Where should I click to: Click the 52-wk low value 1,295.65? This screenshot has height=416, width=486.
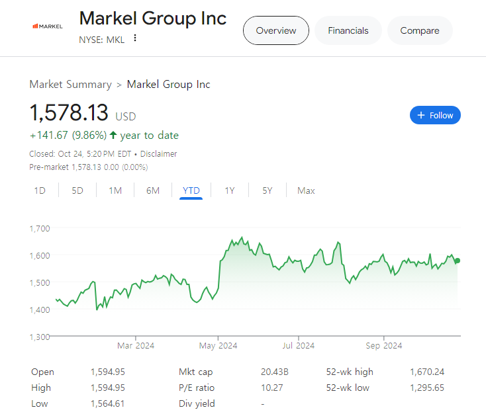[x=427, y=388]
